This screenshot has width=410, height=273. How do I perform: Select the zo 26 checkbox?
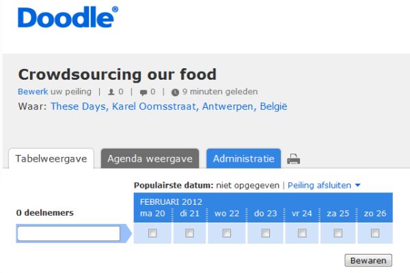point(374,233)
